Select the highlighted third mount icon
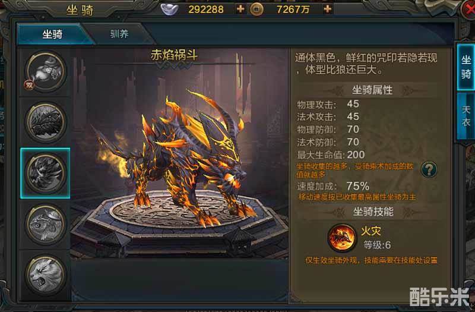The image size is (475, 312). point(46,173)
